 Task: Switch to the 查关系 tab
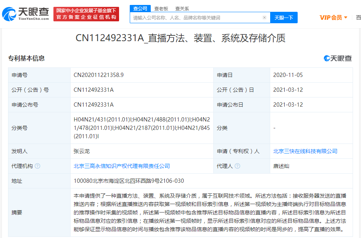[x=182, y=8]
